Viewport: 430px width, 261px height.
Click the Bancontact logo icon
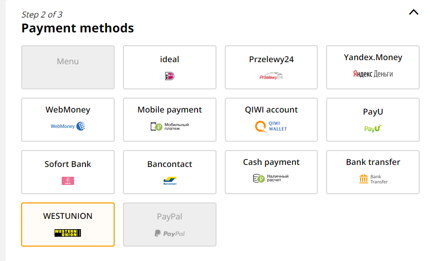coord(169,181)
